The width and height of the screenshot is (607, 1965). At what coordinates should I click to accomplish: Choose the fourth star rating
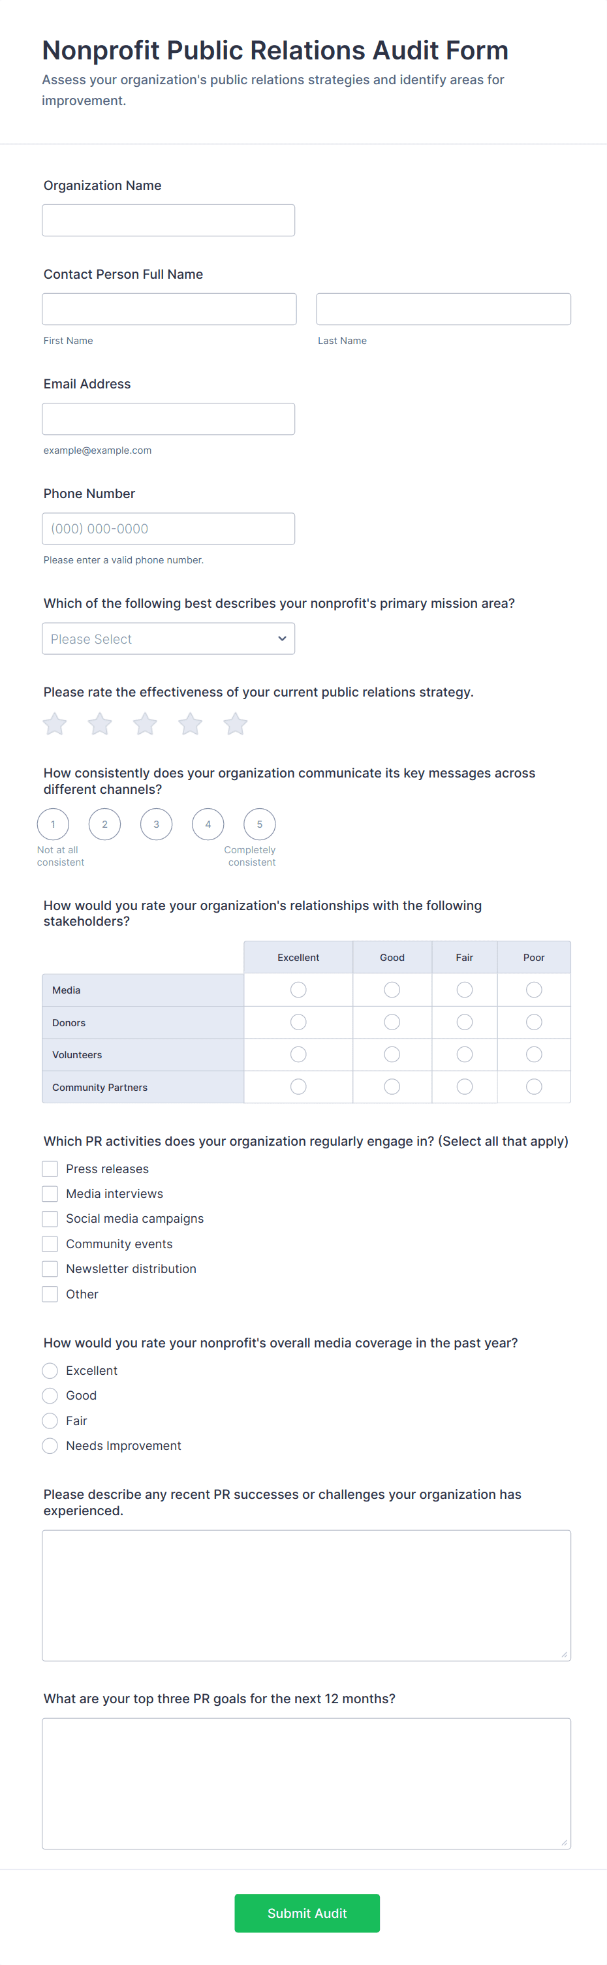point(191,723)
